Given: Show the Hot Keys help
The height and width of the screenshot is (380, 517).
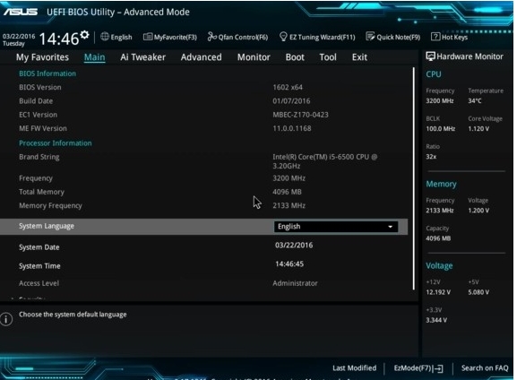Looking at the screenshot, I should point(450,37).
